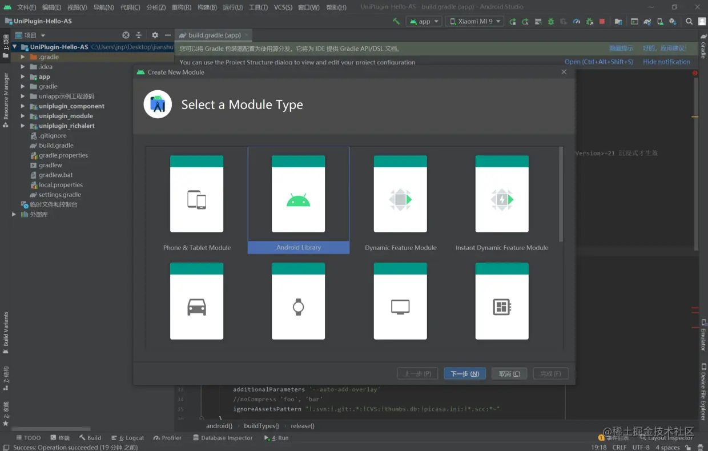This screenshot has height=451, width=708.
Task: Click the 取消(C) cancel button
Action: 509,373
